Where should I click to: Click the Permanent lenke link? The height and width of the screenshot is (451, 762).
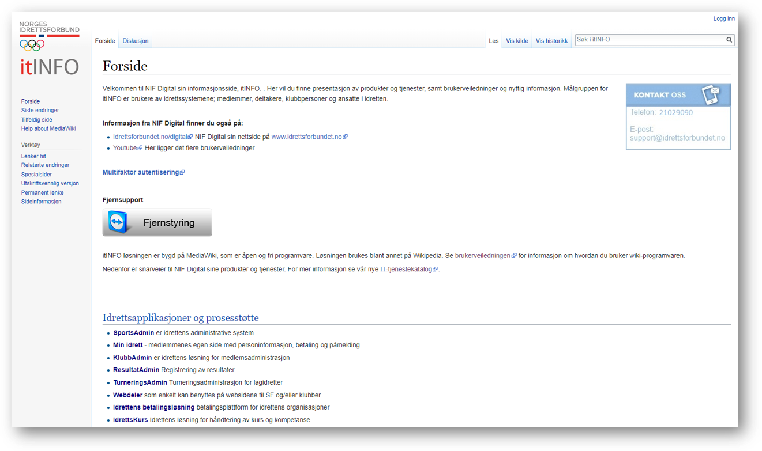pos(42,193)
